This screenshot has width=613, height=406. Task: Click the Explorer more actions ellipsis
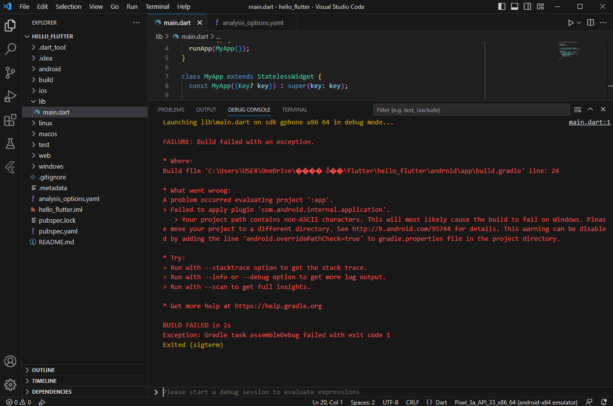click(136, 23)
